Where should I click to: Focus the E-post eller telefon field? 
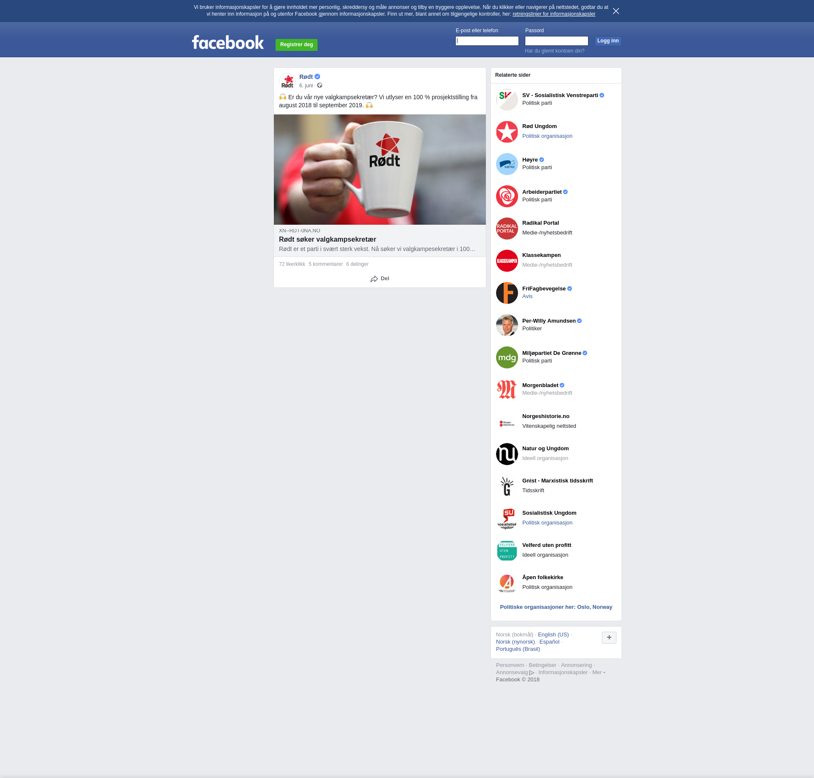click(487, 41)
